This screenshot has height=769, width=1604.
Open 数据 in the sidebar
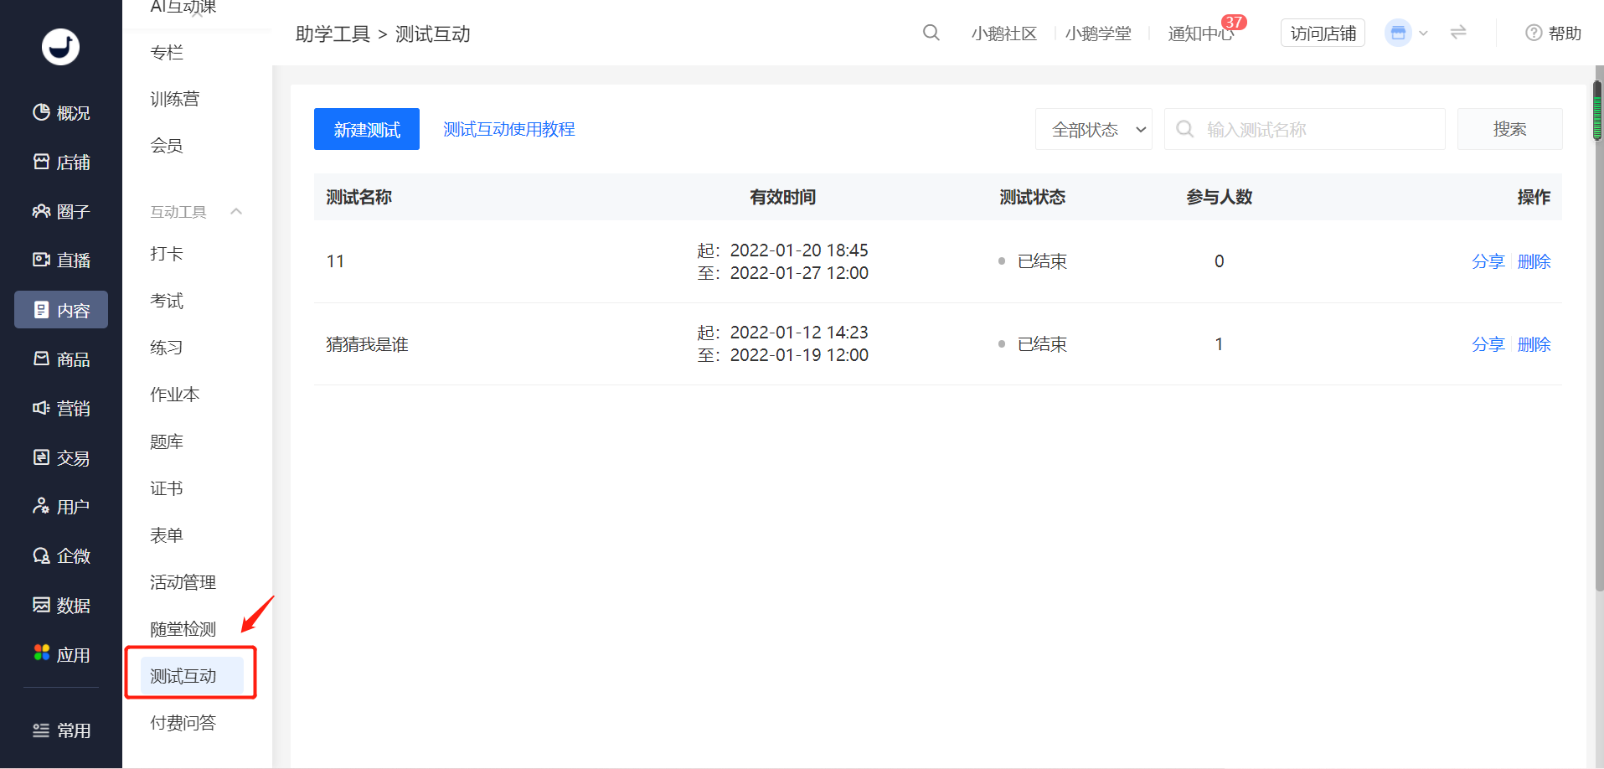pyautogui.click(x=61, y=606)
